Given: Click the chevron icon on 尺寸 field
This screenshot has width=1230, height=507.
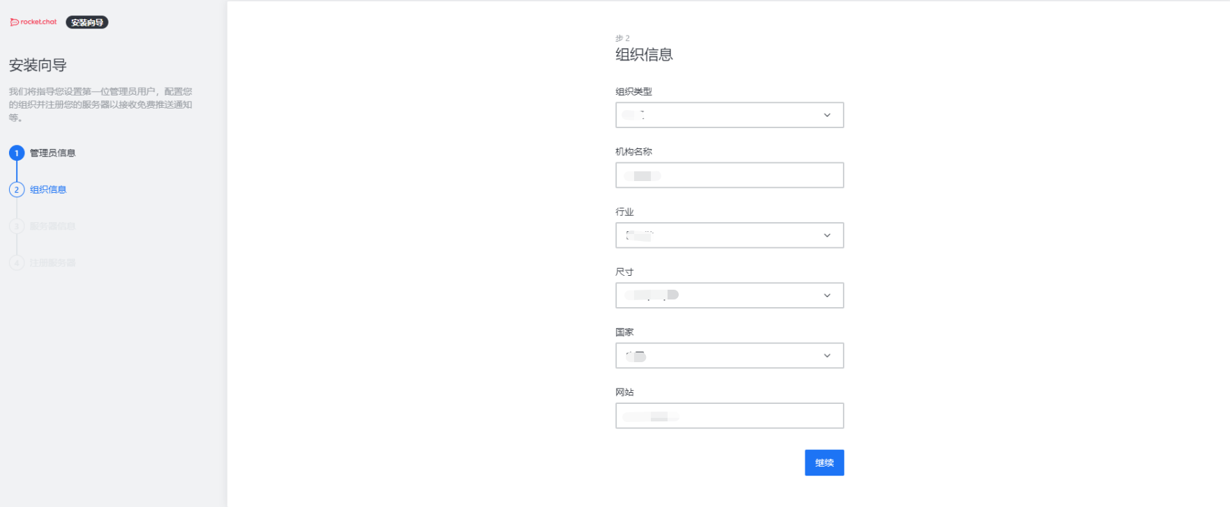Looking at the screenshot, I should click(x=827, y=295).
